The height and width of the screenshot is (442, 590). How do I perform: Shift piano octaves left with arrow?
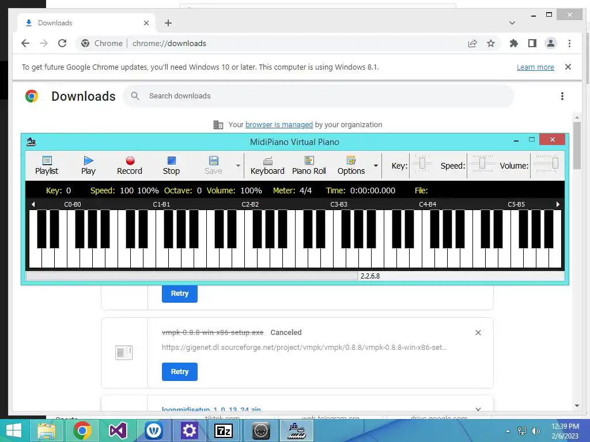point(33,204)
